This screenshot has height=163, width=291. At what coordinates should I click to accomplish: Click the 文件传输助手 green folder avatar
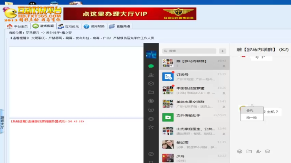168,117
